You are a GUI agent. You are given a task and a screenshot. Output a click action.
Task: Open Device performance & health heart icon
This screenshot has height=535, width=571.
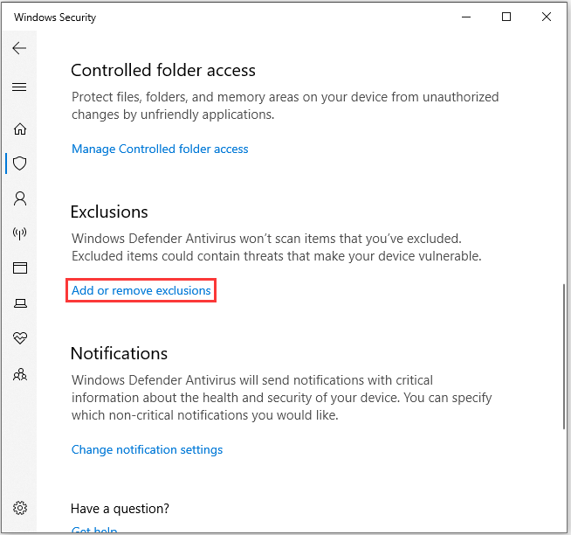point(20,338)
